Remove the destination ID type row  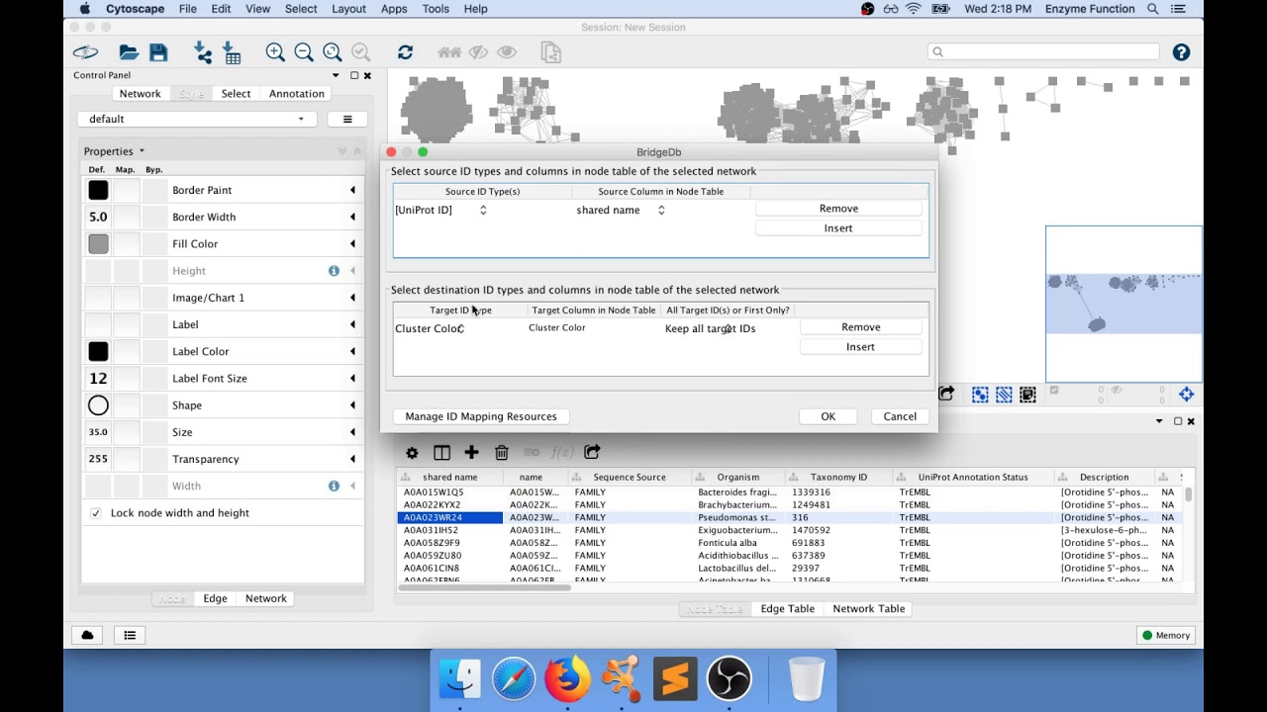[860, 327]
